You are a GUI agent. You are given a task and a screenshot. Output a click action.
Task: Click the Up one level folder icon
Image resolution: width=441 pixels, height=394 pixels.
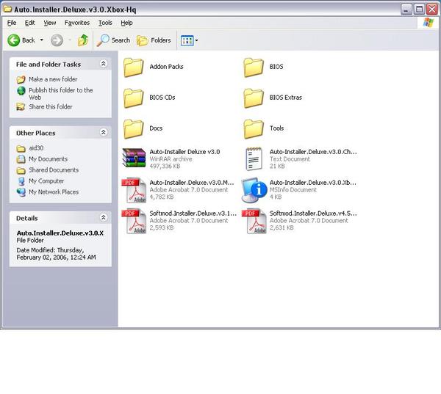click(83, 40)
